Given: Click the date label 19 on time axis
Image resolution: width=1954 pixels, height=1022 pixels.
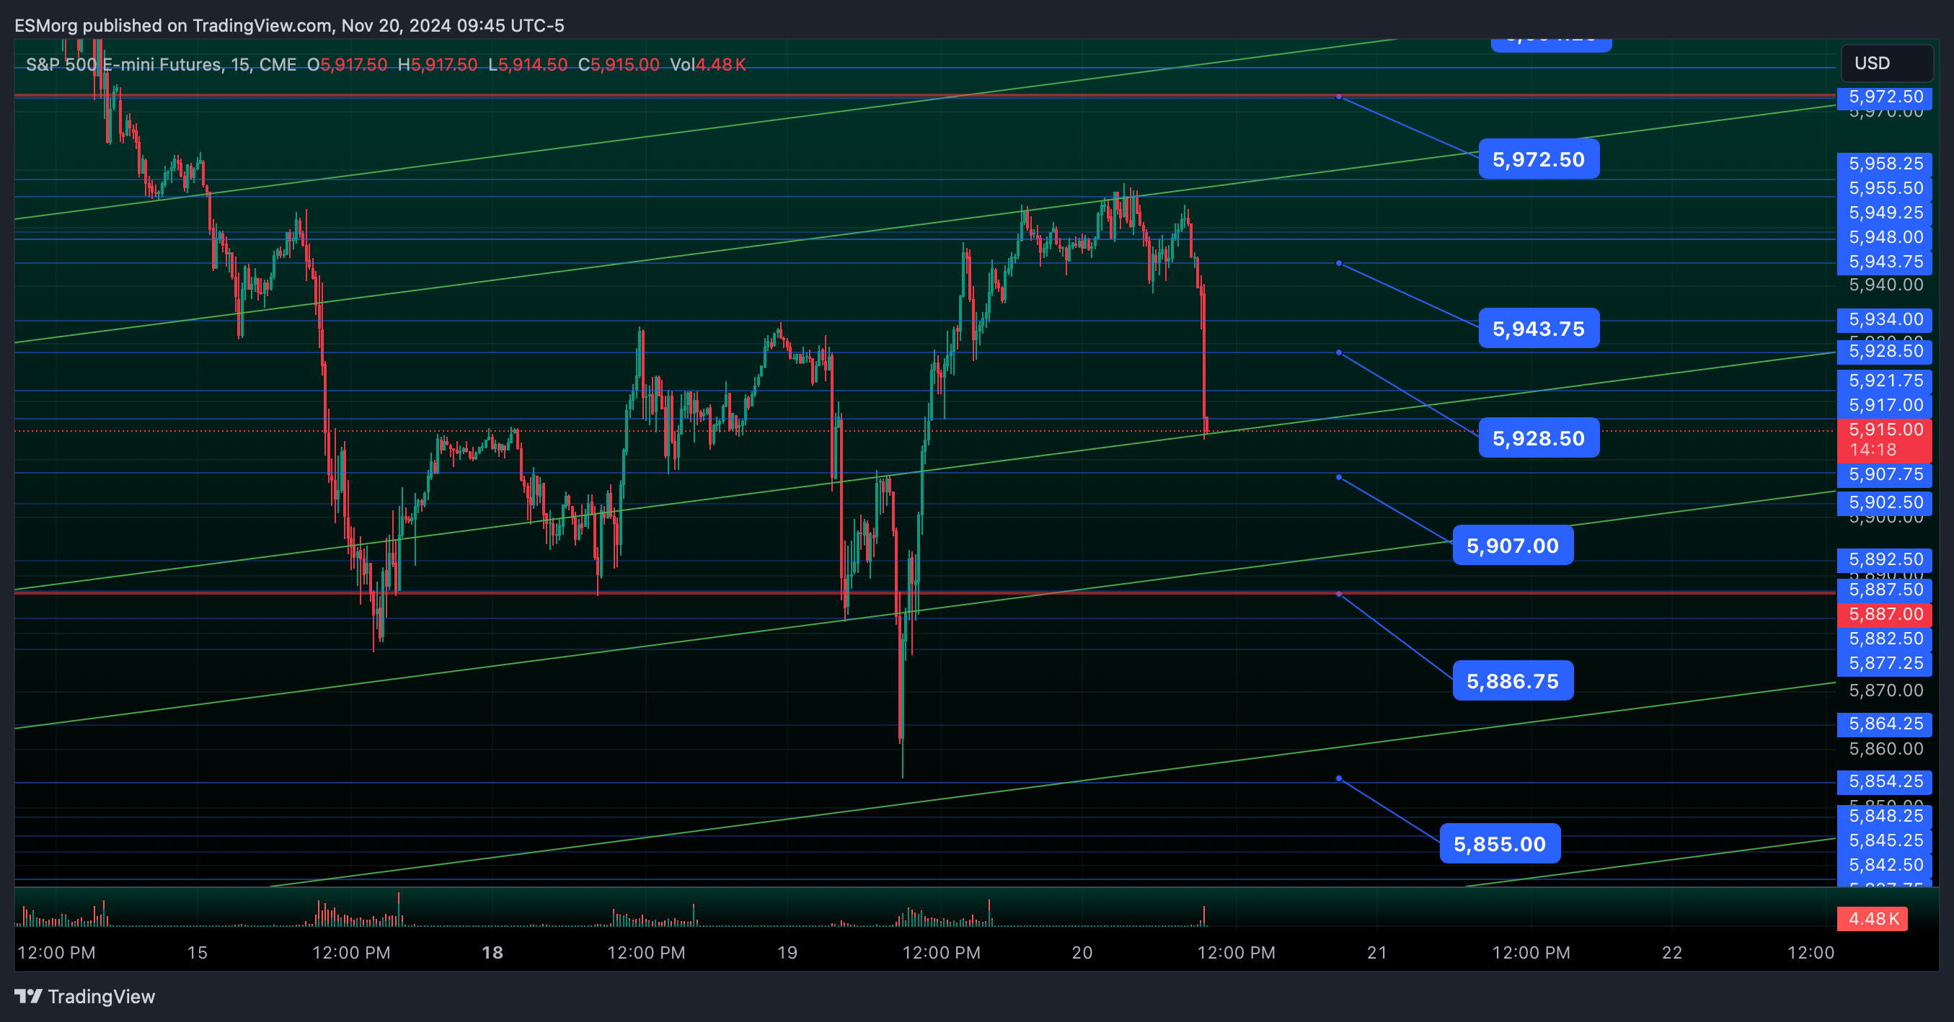Looking at the screenshot, I should [x=787, y=952].
